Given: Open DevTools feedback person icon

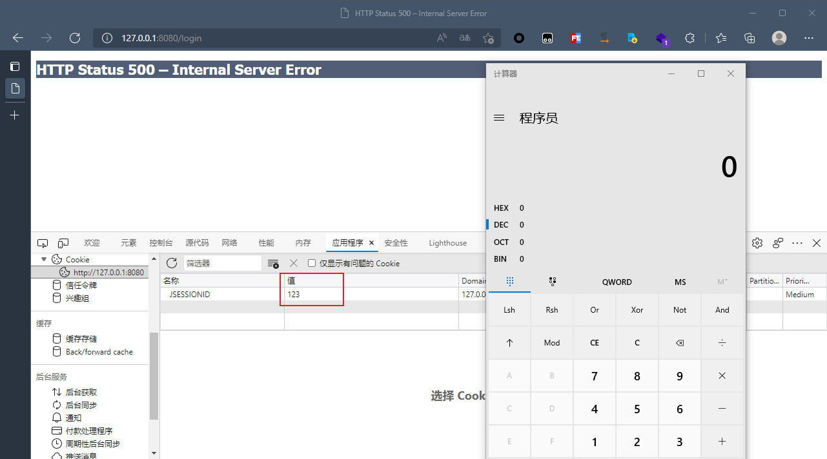Looking at the screenshot, I should 778,243.
